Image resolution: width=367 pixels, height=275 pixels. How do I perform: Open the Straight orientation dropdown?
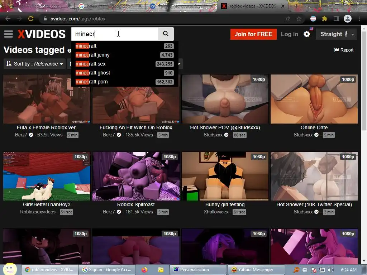pyautogui.click(x=336, y=34)
